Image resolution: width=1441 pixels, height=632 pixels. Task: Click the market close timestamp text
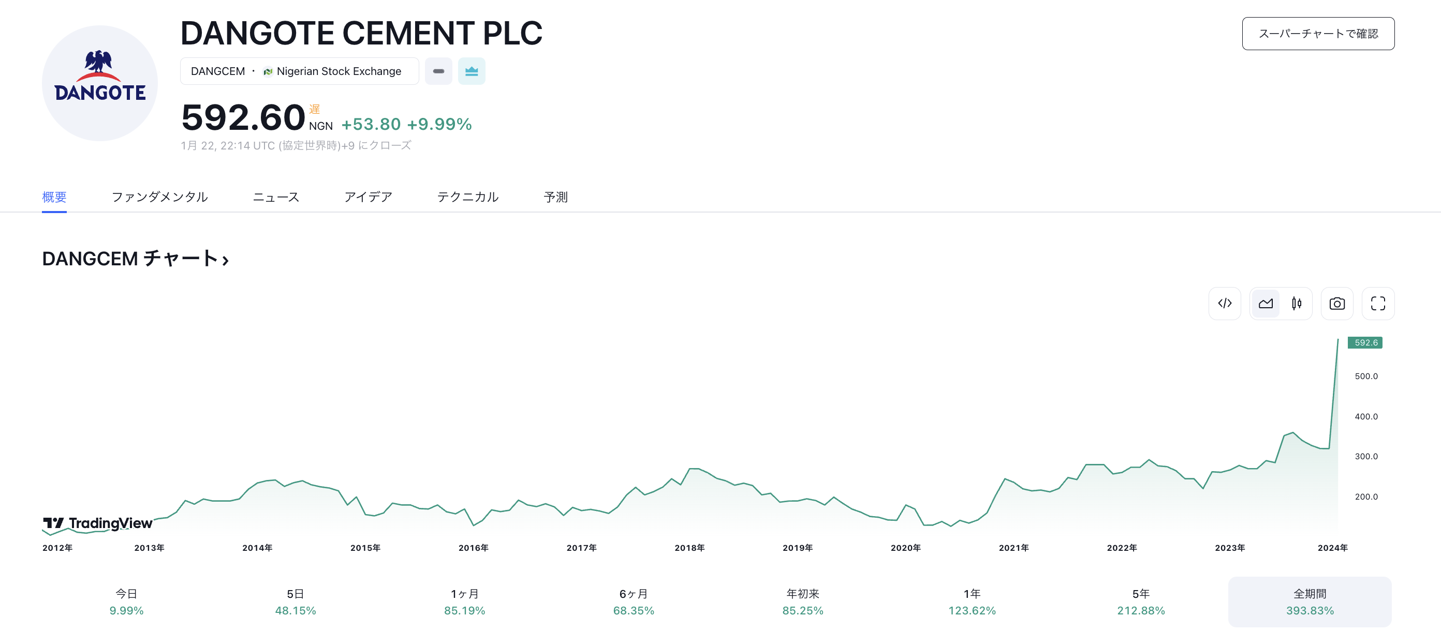click(x=296, y=145)
